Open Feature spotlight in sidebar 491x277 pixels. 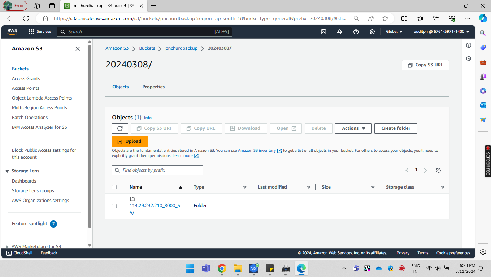coord(30,224)
